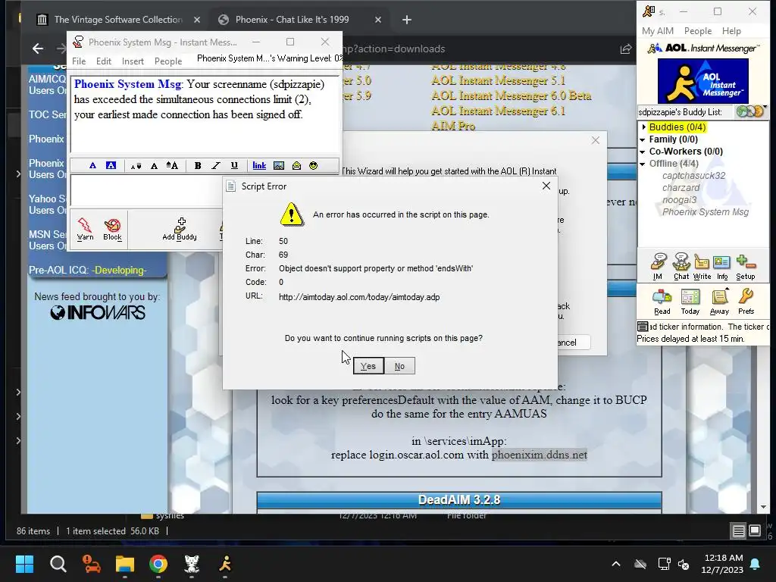Open the AIM Today icon
Viewport: 776px width, 582px height.
pos(690,302)
